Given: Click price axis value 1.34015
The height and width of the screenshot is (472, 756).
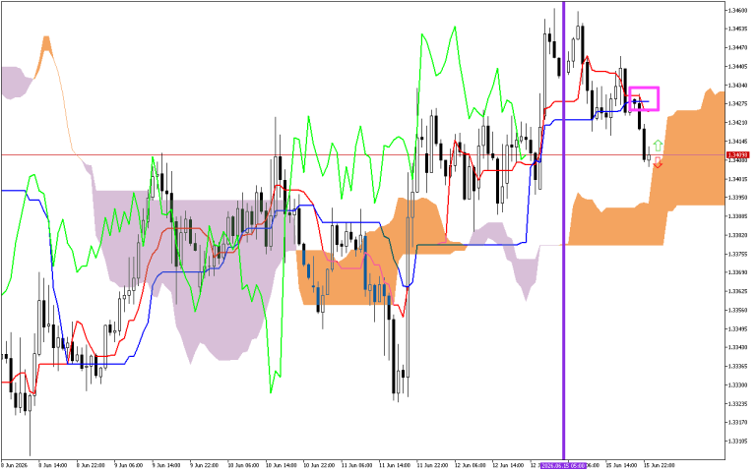Looking at the screenshot, I should 738,179.
